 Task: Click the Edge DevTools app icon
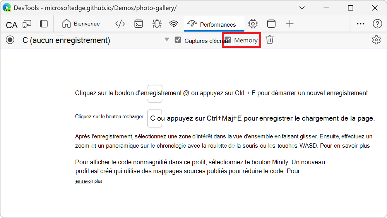[7, 8]
